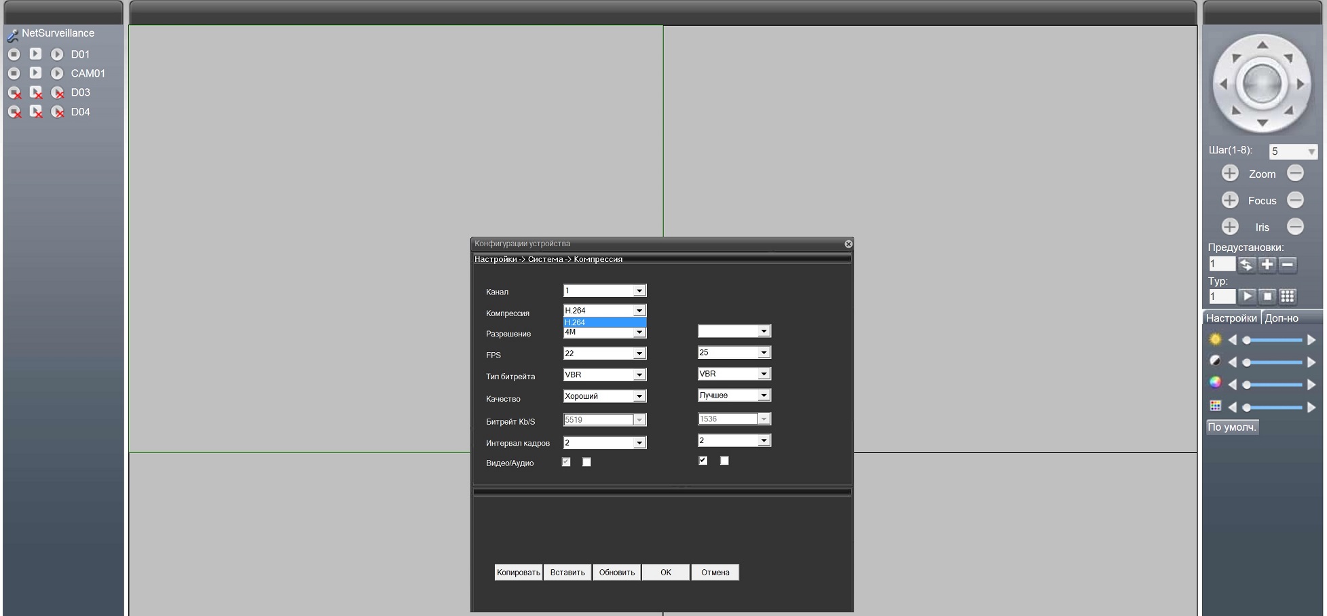The image size is (1327, 616).
Task: Toggle the second main stream Видео/Аудио checkbox
Action: 586,462
